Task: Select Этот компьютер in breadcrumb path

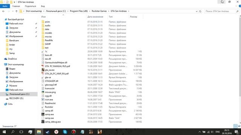Action: (x=34, y=11)
